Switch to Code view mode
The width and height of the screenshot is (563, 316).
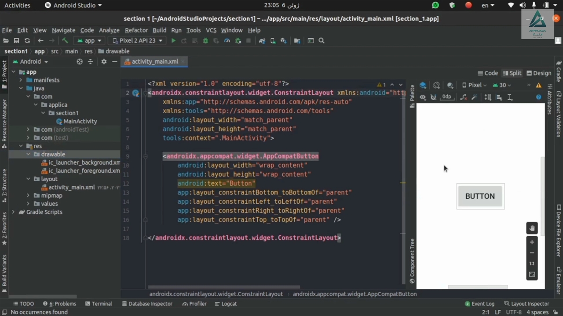pyautogui.click(x=488, y=73)
